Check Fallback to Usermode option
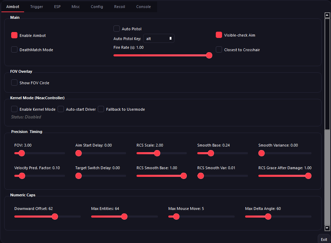The width and height of the screenshot is (331, 243). (x=101, y=109)
